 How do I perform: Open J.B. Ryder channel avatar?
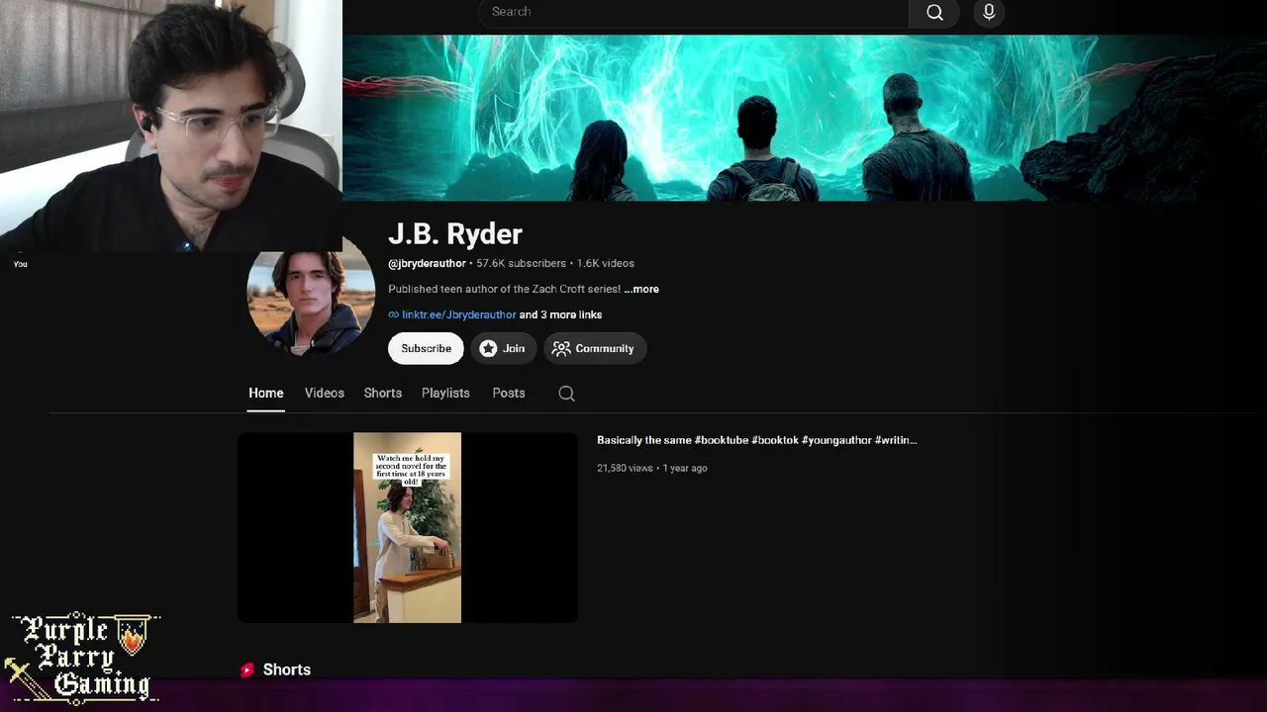[311, 295]
